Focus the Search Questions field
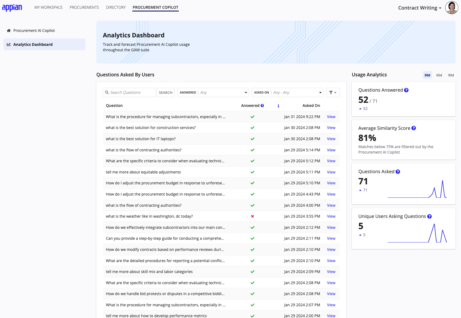 click(x=129, y=92)
